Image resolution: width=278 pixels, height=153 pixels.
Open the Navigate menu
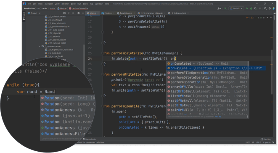(49, 4)
